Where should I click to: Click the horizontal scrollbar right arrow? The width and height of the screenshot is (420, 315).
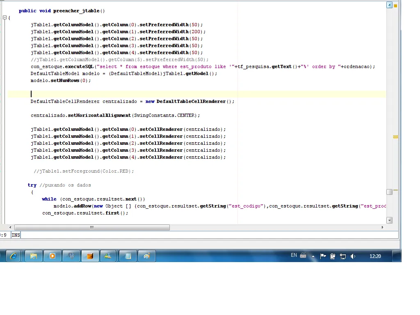tap(382, 227)
